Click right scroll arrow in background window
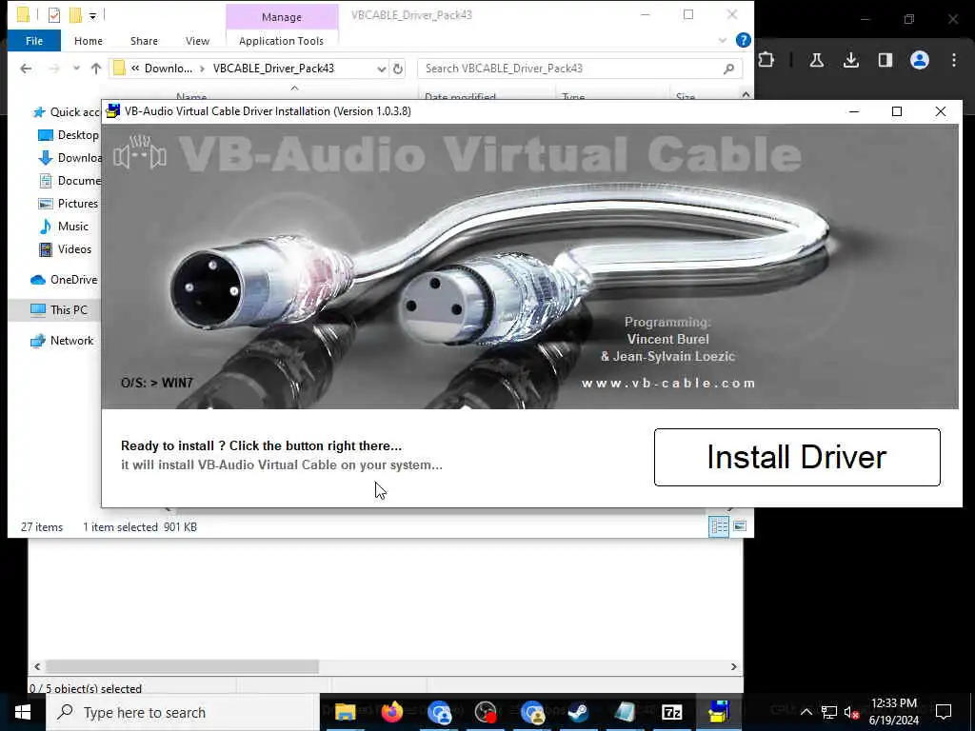975x731 pixels. click(x=734, y=666)
